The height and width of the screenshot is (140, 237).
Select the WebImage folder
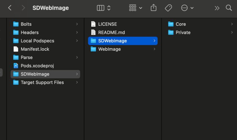[x=123, y=49]
